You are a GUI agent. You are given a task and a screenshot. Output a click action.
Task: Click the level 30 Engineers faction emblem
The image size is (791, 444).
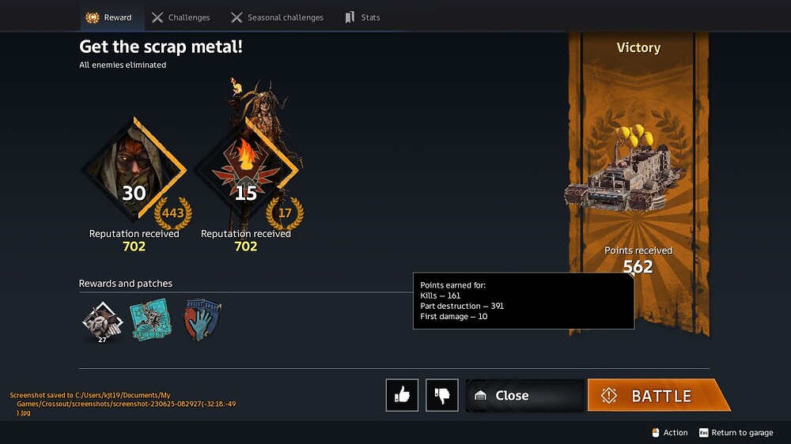(134, 170)
